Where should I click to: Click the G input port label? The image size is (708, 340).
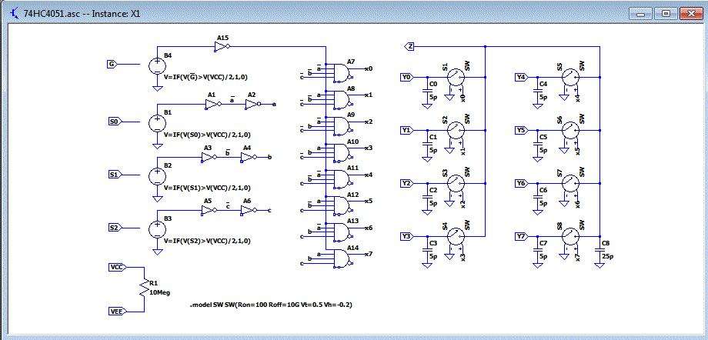(112, 64)
